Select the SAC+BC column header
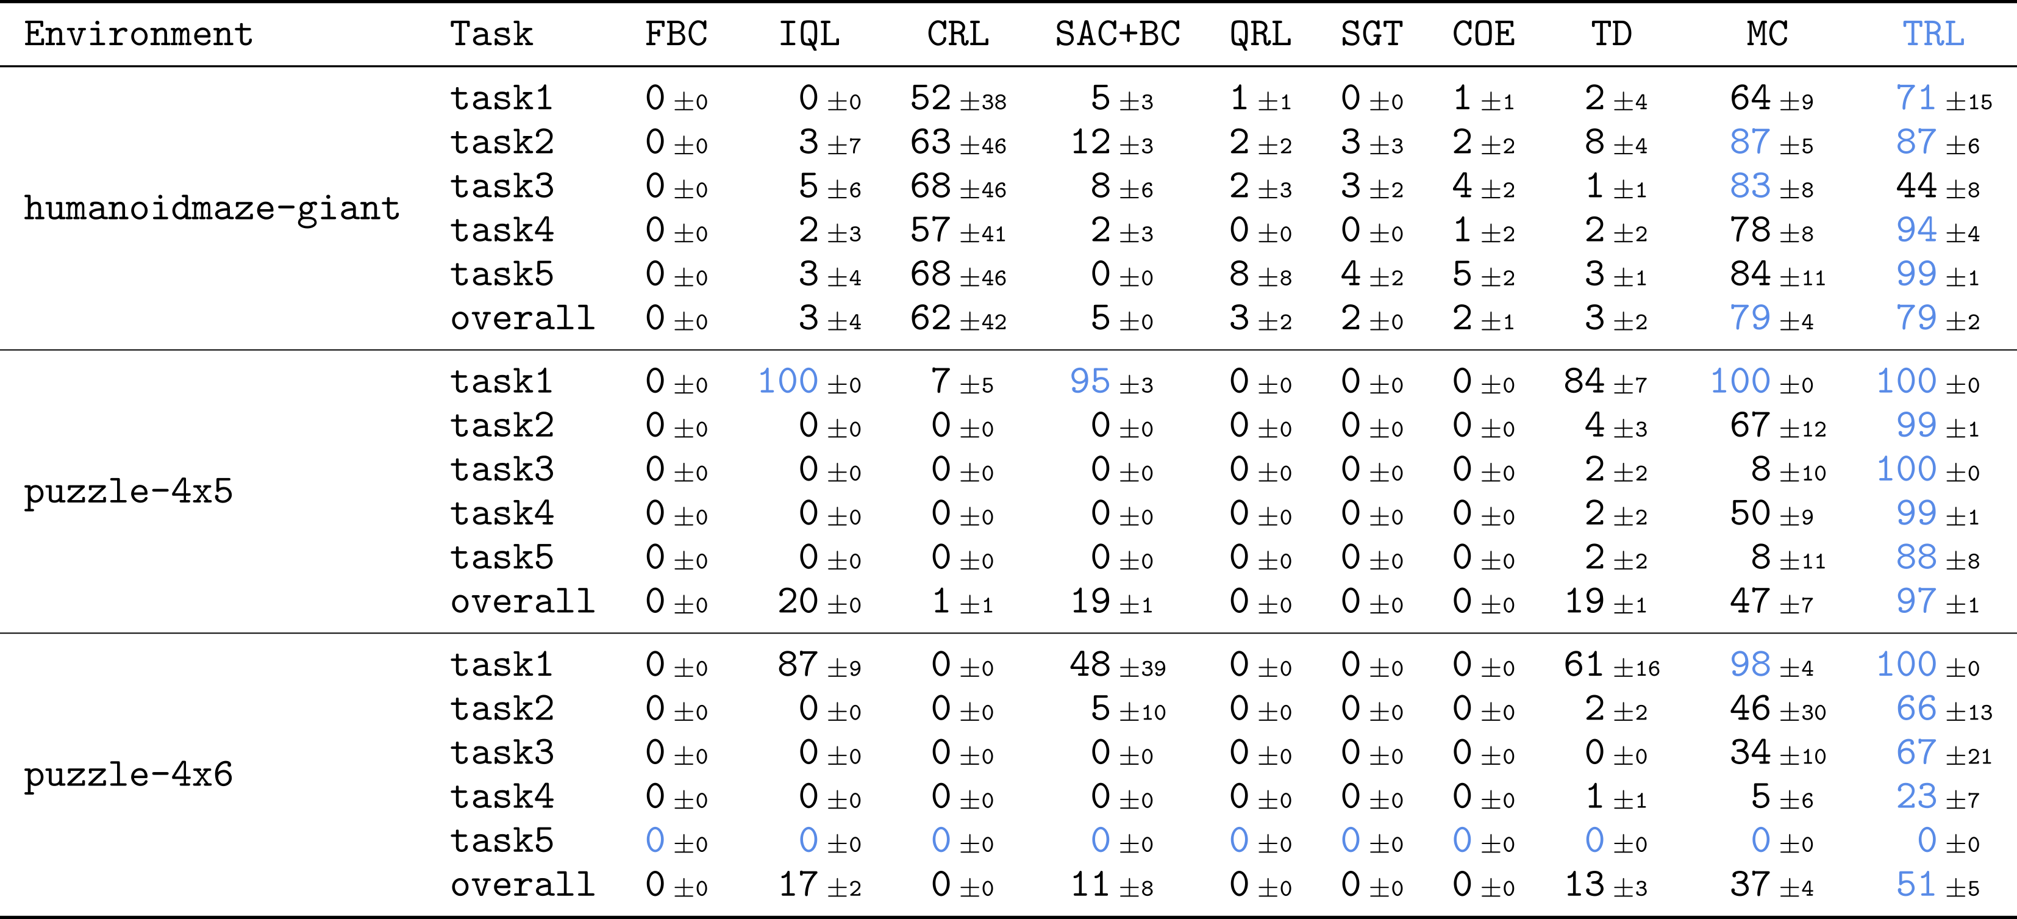This screenshot has height=919, width=2017. (x=1117, y=34)
